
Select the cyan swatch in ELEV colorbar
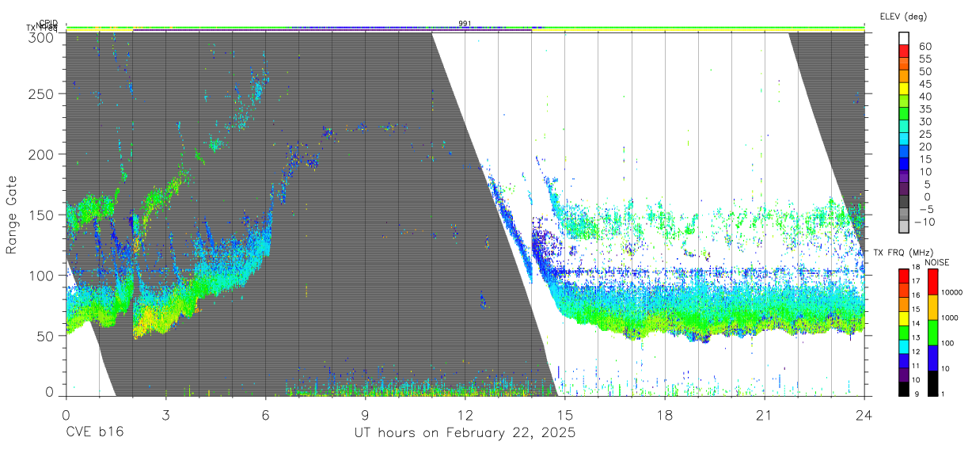coord(906,140)
